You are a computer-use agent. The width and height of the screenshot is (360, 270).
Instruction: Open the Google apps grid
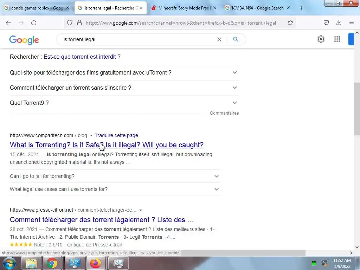337,39
